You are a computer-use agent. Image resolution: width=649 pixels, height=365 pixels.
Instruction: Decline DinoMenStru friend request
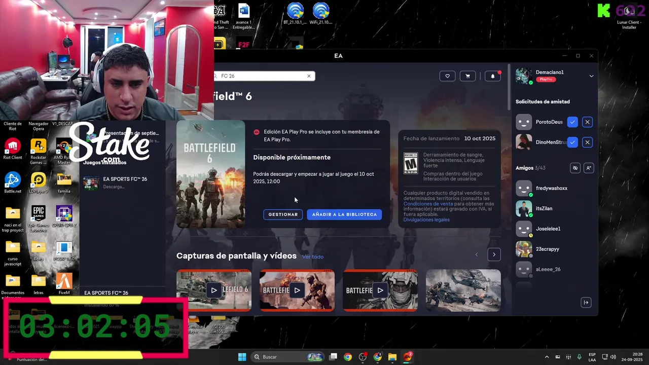tap(587, 142)
